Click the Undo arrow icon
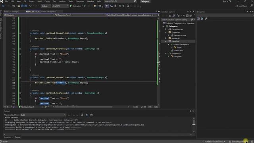Viewport: 254px width, 143px height. pyautogui.click(x=30, y=6)
